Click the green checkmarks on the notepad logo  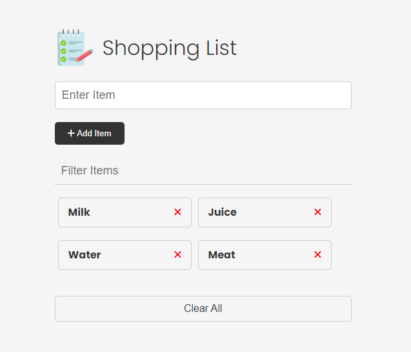[x=63, y=50]
